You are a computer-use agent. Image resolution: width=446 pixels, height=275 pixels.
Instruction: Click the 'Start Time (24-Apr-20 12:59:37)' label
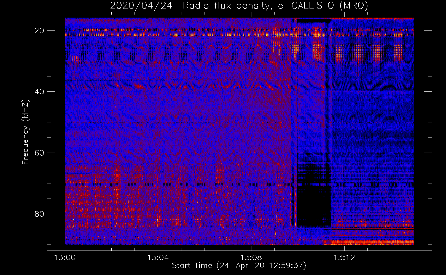239,266
